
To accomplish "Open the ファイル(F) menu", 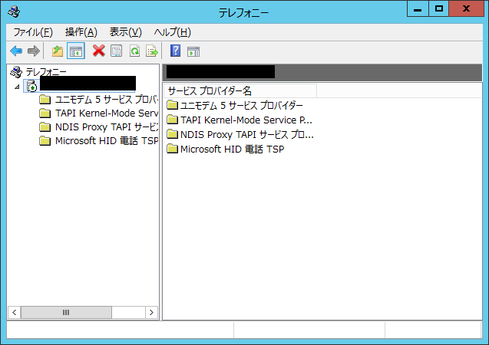I will point(33,32).
